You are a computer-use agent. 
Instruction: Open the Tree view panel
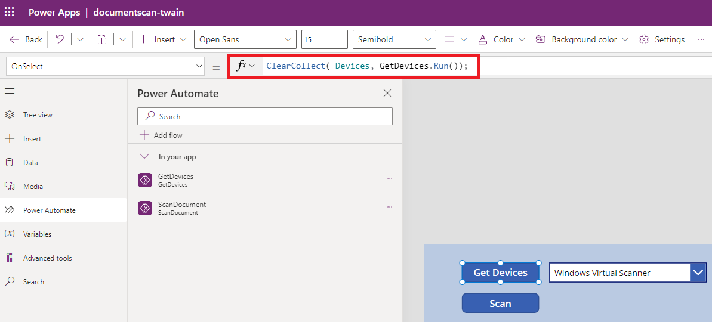coord(37,115)
